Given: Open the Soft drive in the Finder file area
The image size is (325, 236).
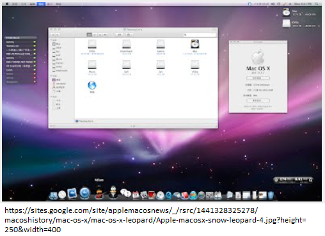Looking at the screenshot, I should (x=126, y=65).
